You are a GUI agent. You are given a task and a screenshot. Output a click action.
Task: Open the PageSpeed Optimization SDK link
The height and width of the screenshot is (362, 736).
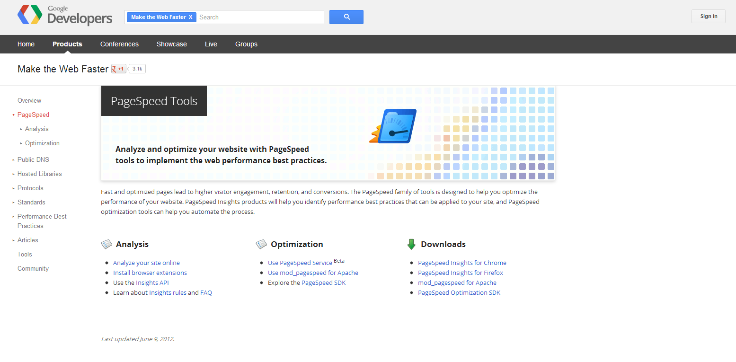[x=459, y=292]
